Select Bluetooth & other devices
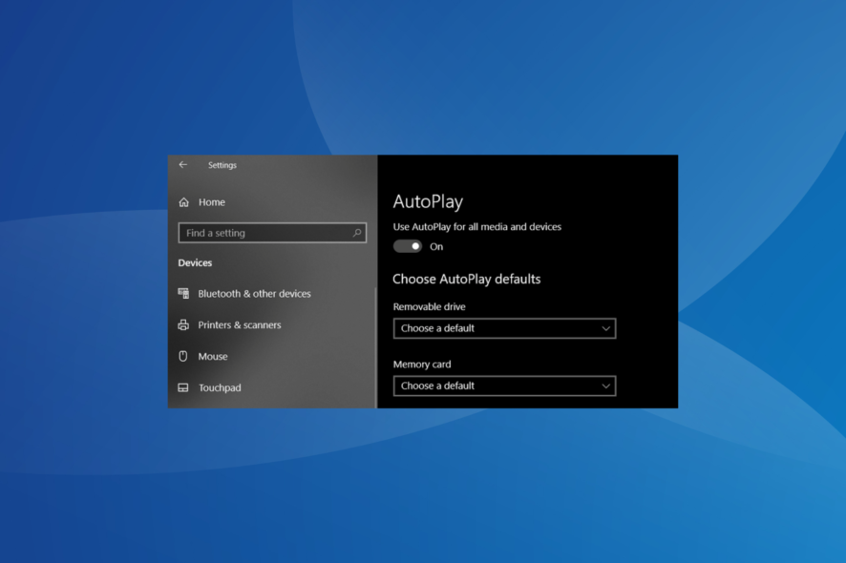This screenshot has height=563, width=846. coord(254,294)
